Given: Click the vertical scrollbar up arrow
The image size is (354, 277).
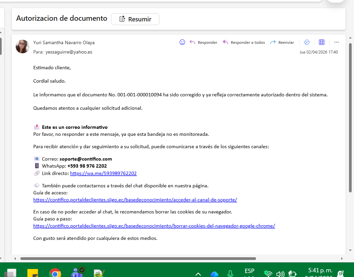Looking at the screenshot, I should coord(350,38).
